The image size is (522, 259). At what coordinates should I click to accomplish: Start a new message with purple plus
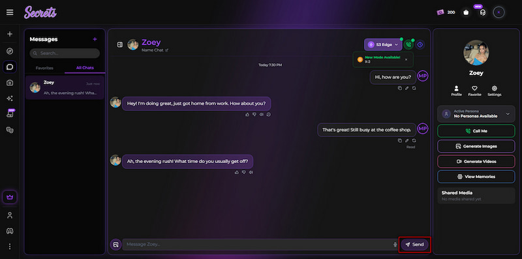[95, 39]
